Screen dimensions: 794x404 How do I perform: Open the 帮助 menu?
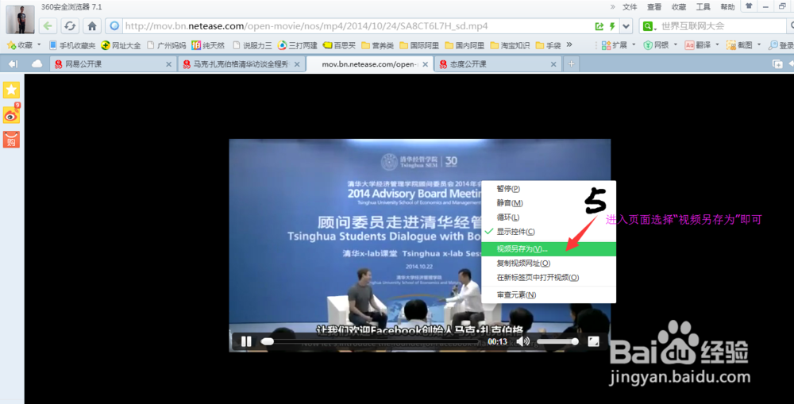coord(727,7)
